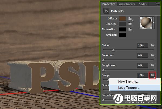Image resolution: width=162 pixels, height=109 pixels.
Task: Switch to the Adjustments tab
Action: [127, 4]
